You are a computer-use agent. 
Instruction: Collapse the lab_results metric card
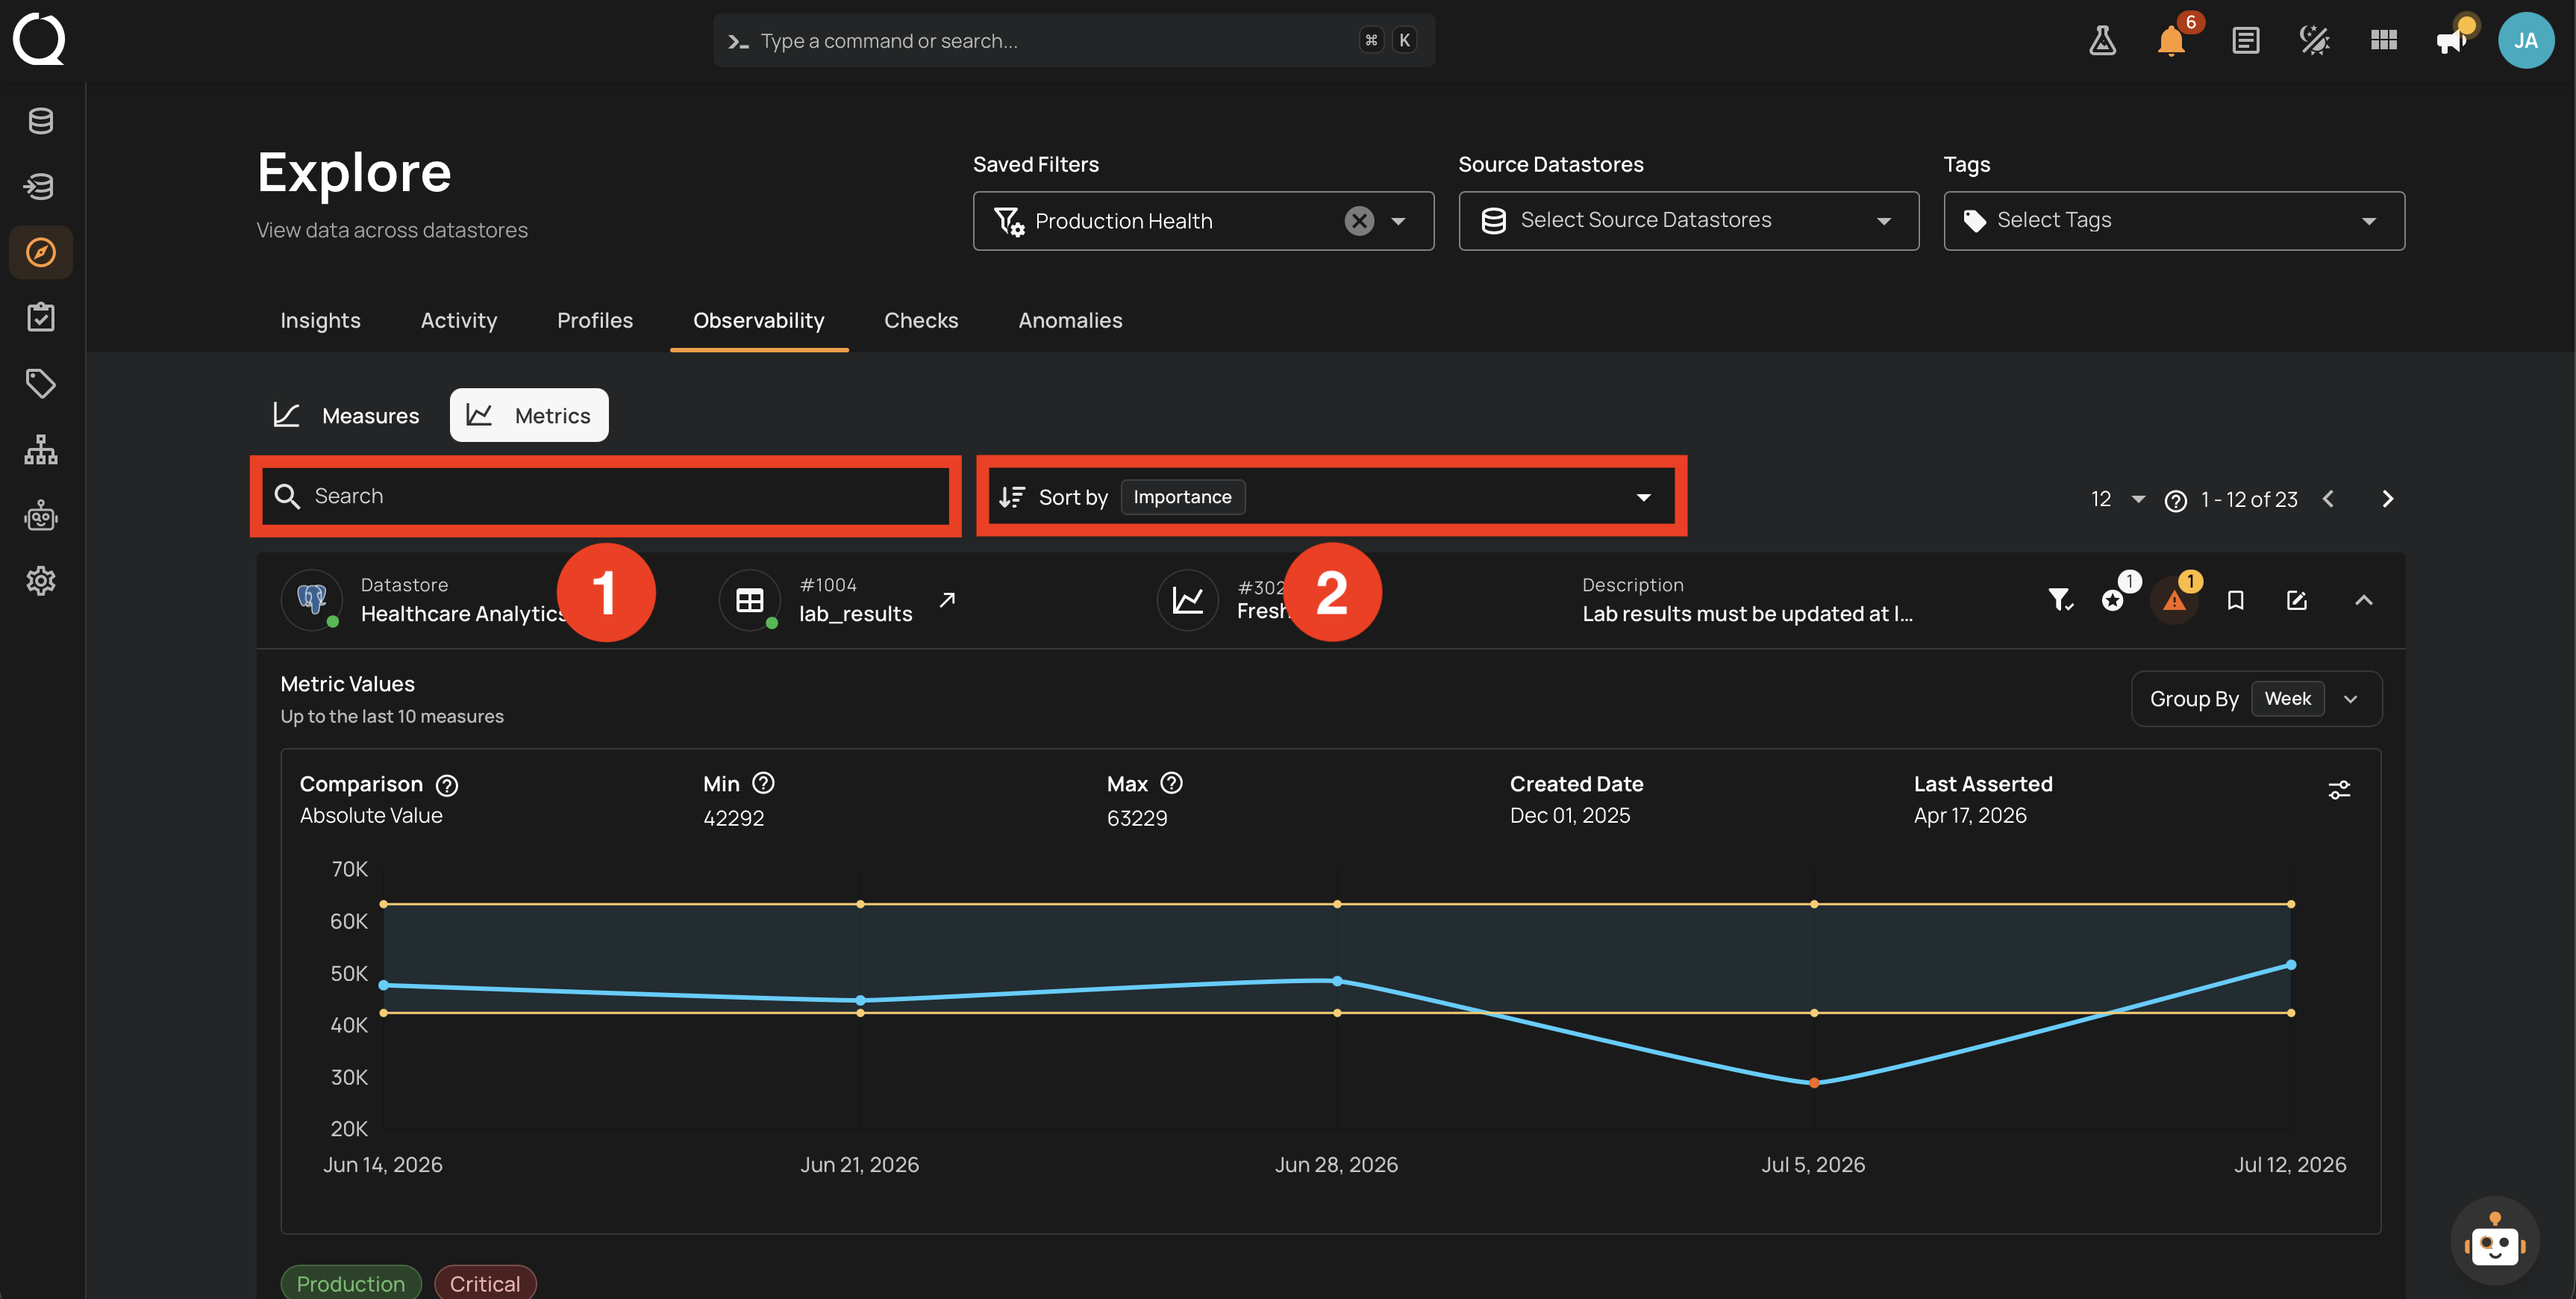[x=2364, y=600]
